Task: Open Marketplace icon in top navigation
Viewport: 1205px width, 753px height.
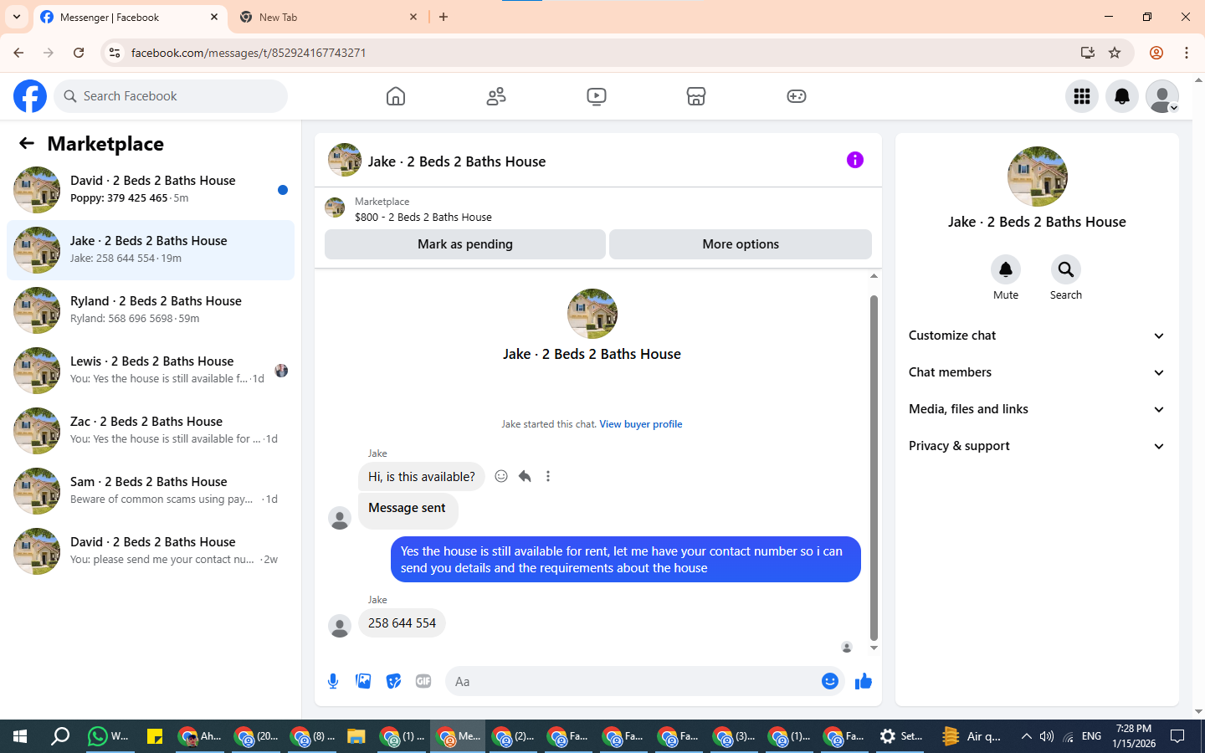Action: [x=696, y=96]
